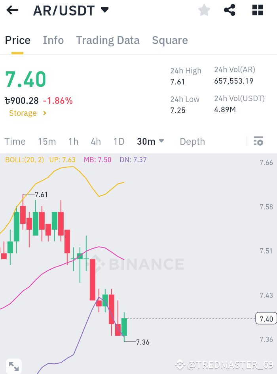Open the trading pair selector dropdown
This screenshot has width=277, height=374.
coord(105,10)
